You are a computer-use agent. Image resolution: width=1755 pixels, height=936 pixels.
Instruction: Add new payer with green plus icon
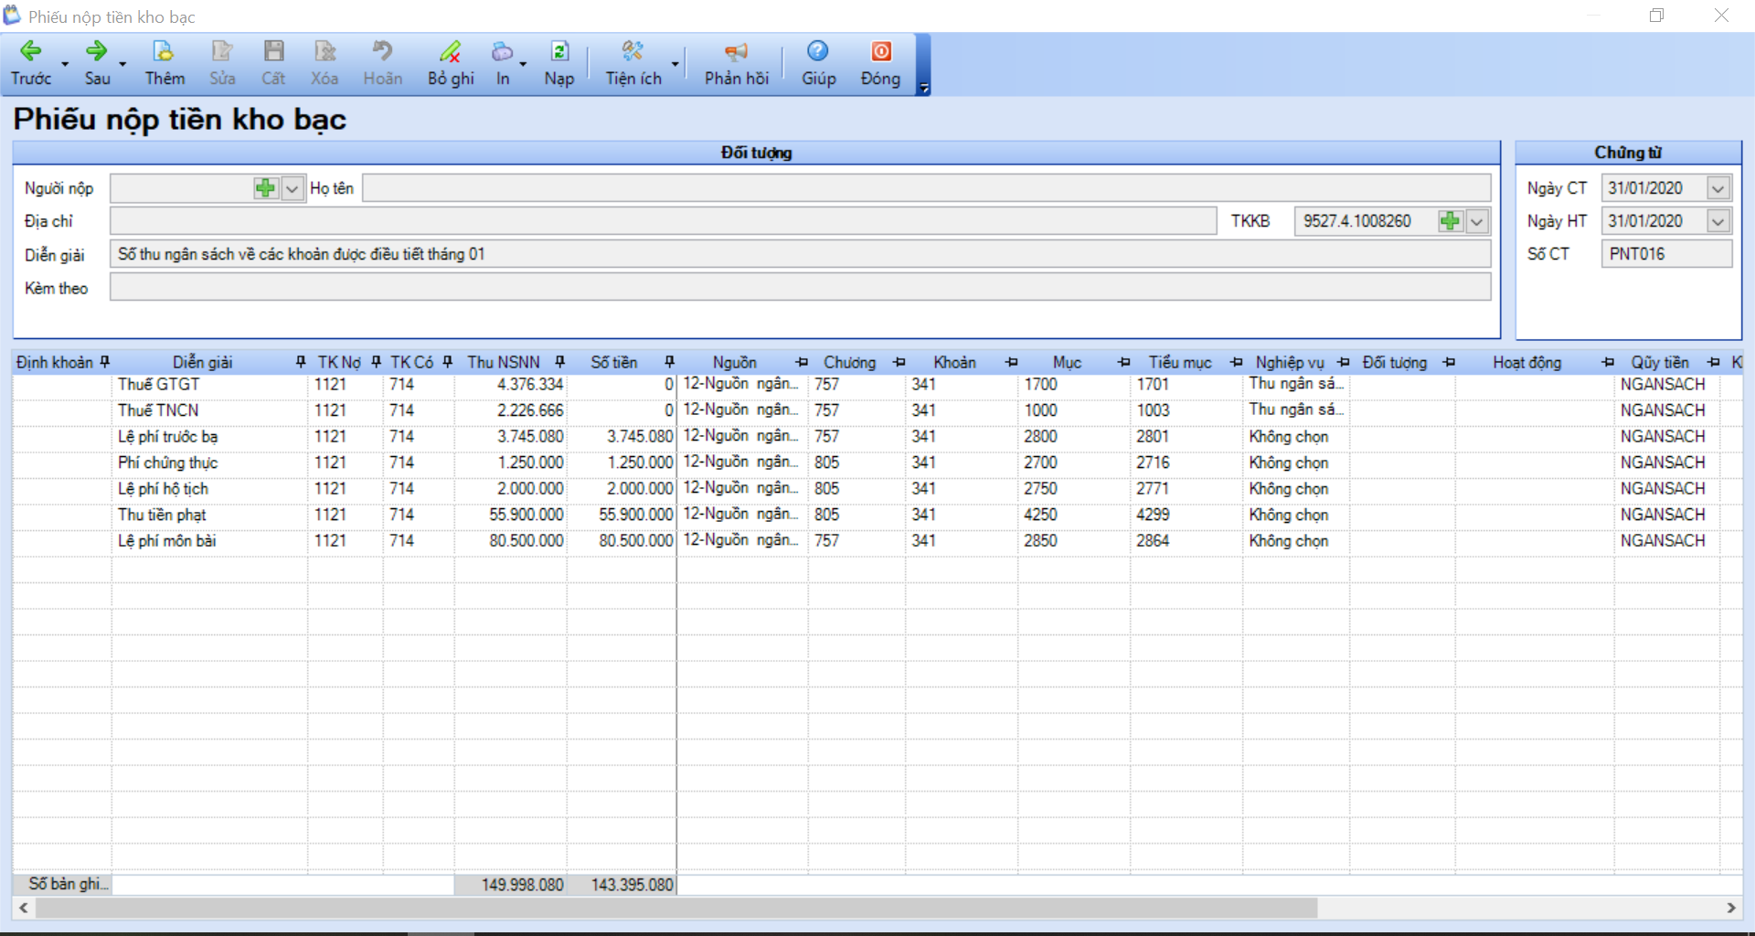pos(265,188)
